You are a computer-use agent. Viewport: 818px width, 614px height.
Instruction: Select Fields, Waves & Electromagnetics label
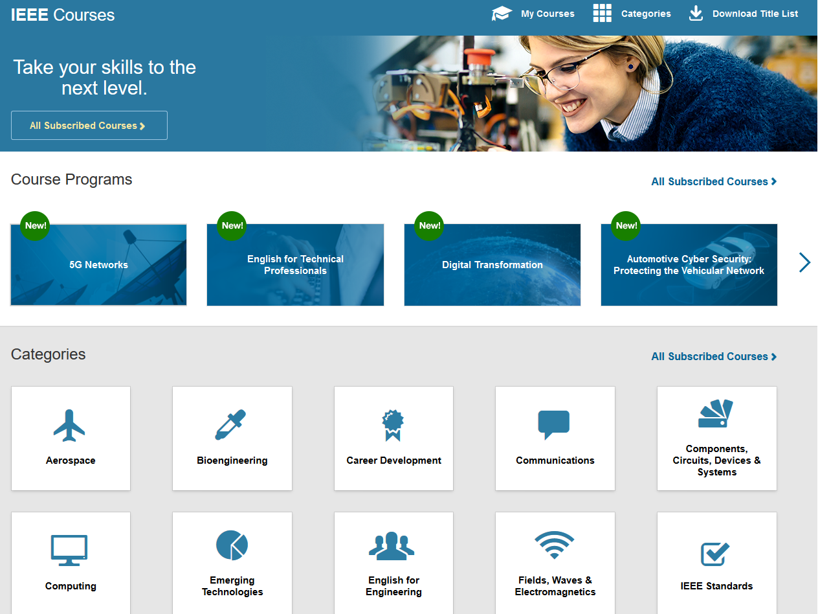(x=555, y=586)
